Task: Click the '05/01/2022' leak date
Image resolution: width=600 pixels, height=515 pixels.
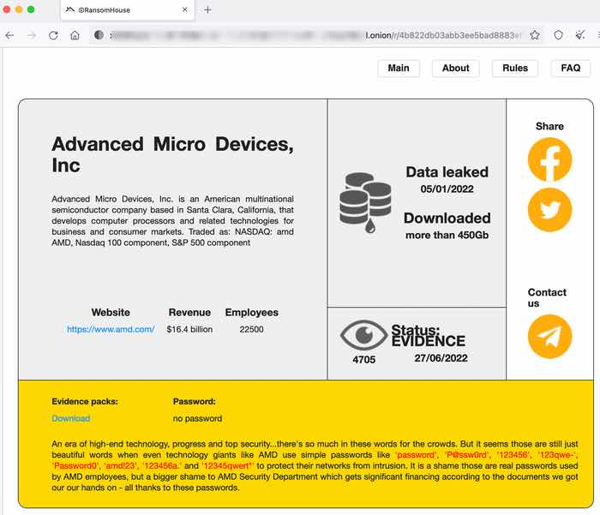Action: (447, 189)
